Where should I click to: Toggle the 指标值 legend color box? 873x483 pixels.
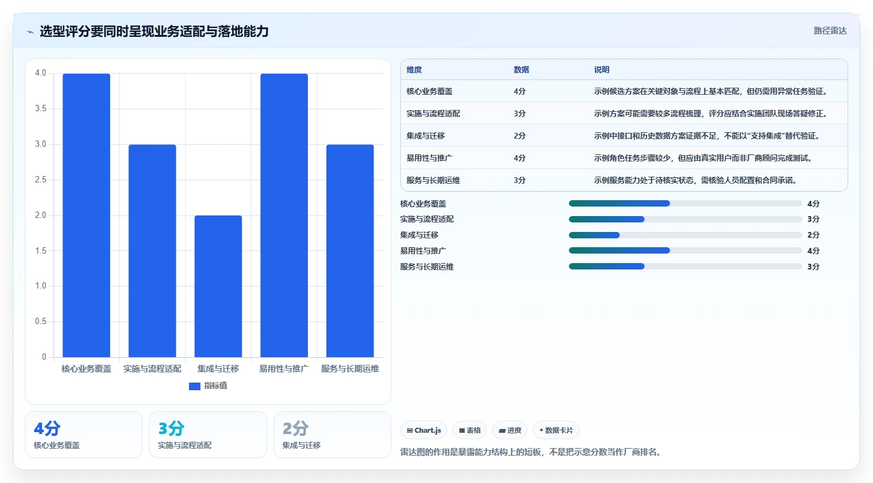click(x=195, y=386)
